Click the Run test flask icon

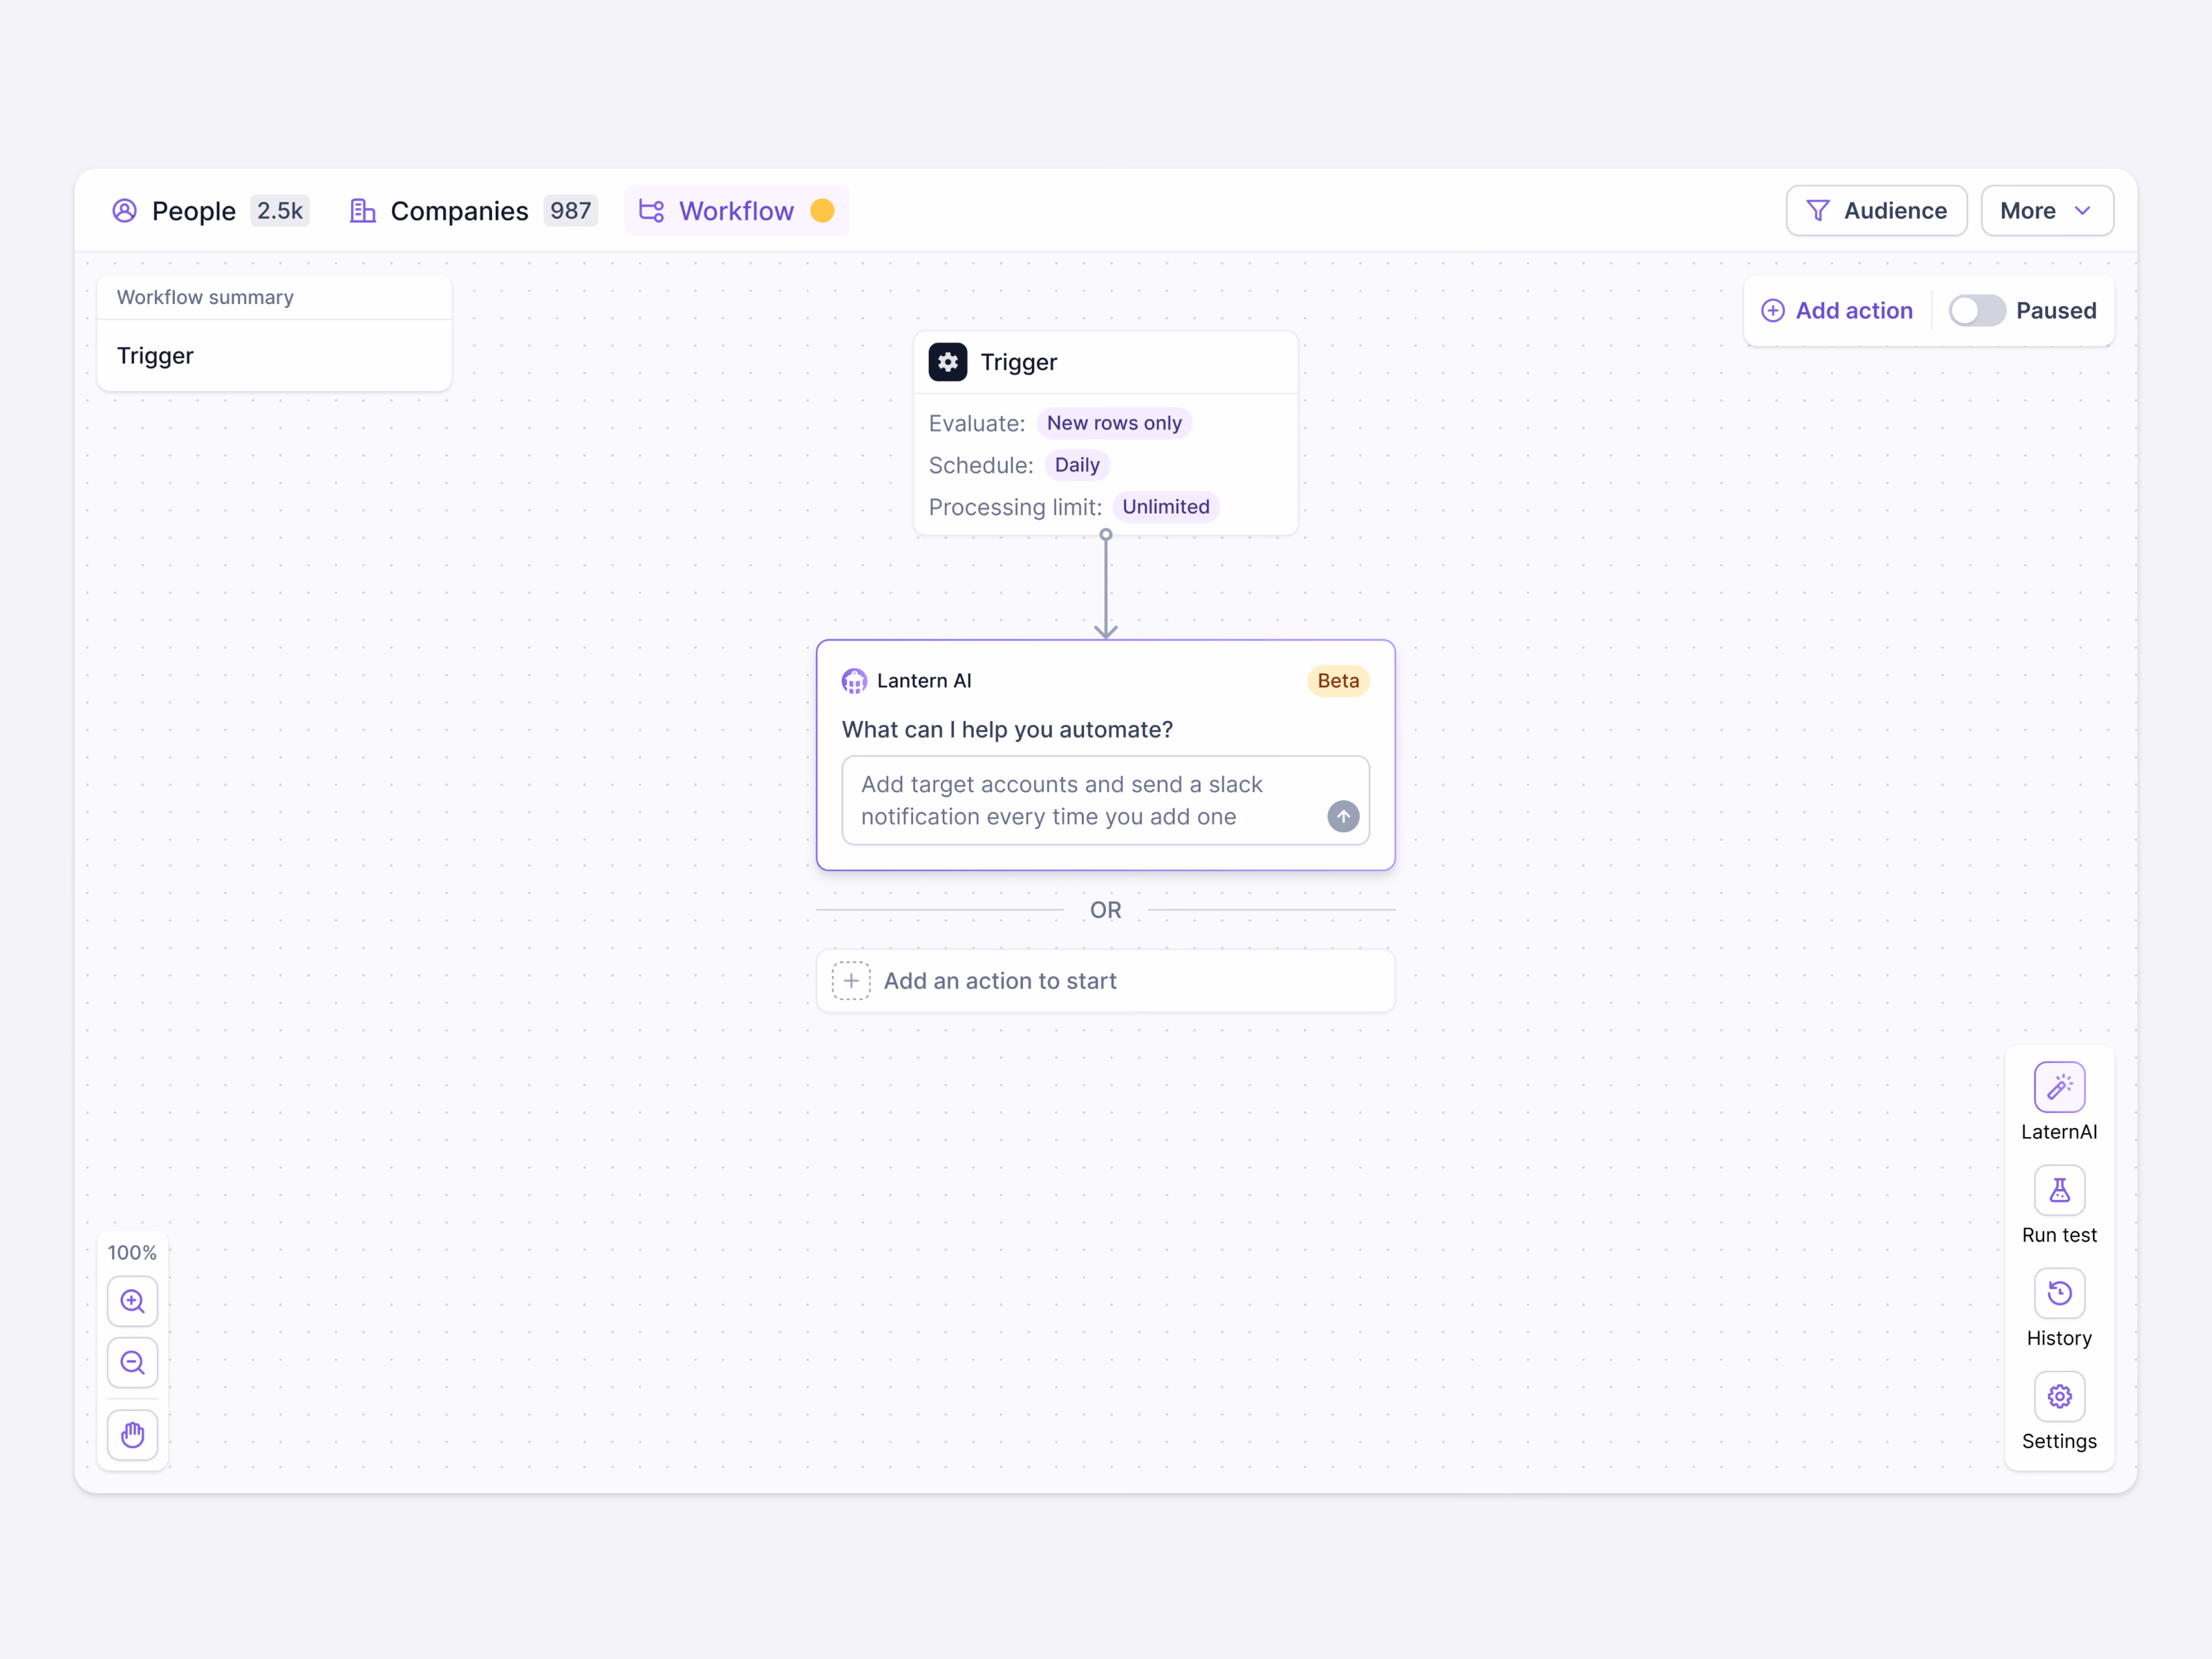(2059, 1190)
